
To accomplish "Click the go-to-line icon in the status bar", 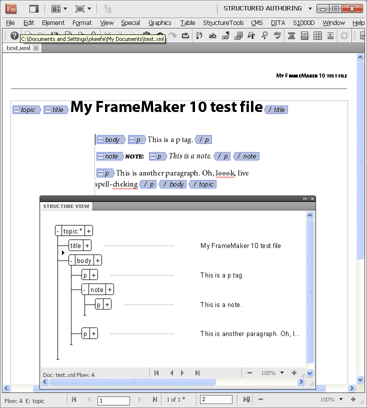I will coord(246,399).
